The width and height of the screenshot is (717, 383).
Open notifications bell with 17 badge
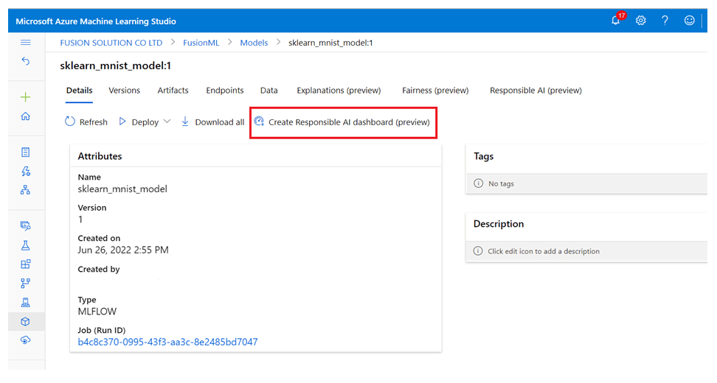tap(617, 20)
